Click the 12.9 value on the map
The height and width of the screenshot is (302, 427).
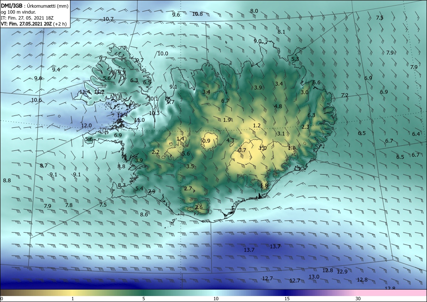tap(342, 272)
